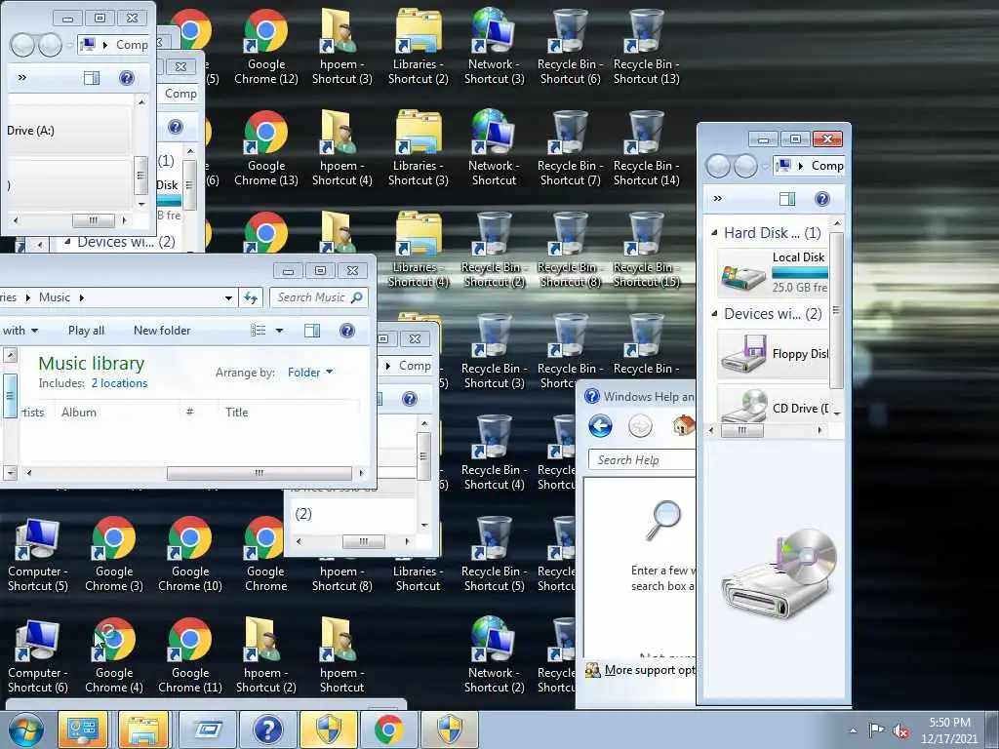Open view options dropdown arrow in Music library
This screenshot has width=999, height=749.
point(279,330)
